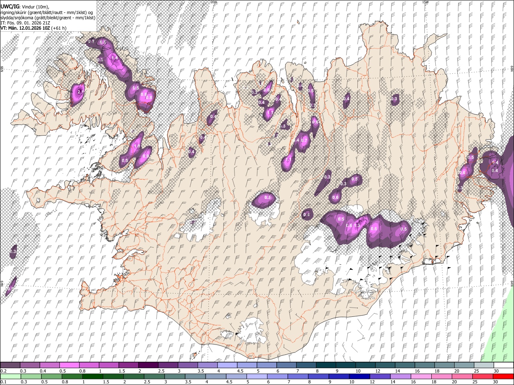Click the '15W' longitude label
The image size is (514, 385).
click(x=425, y=2)
